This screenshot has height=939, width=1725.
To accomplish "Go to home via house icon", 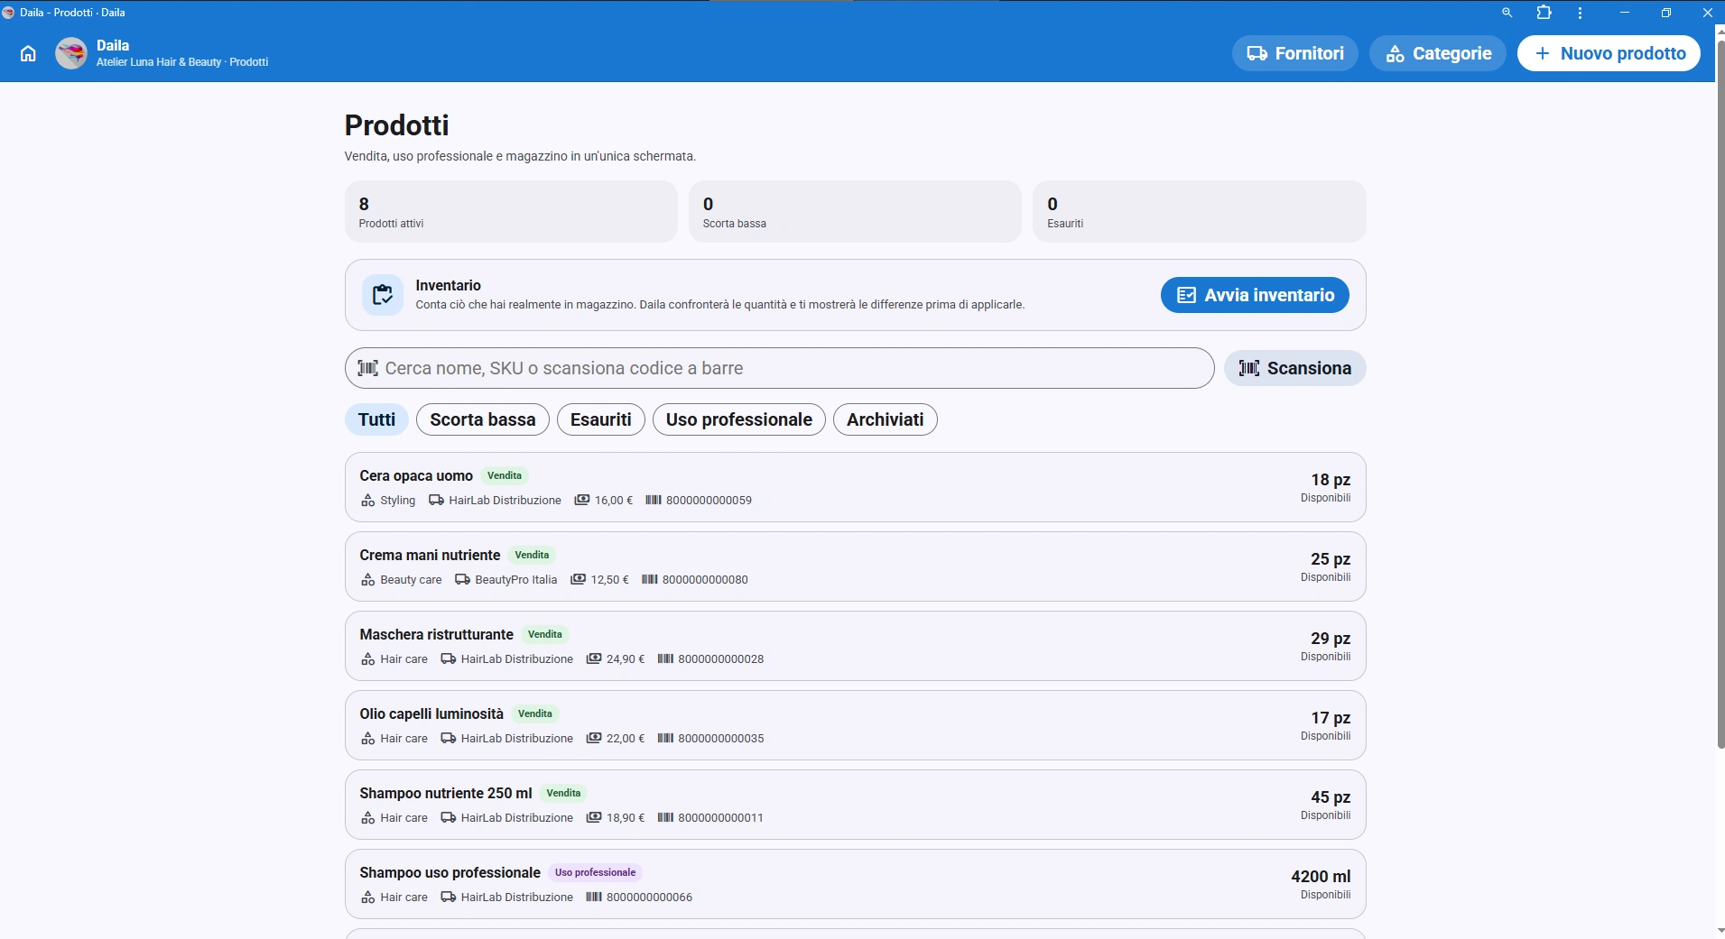I will point(28,53).
